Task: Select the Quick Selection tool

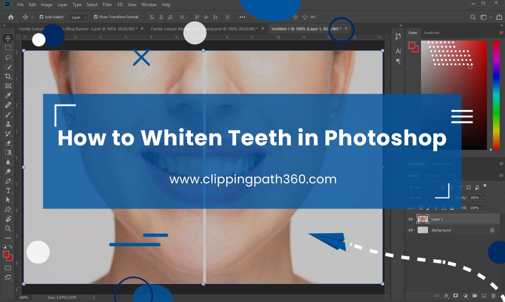Action: point(8,67)
